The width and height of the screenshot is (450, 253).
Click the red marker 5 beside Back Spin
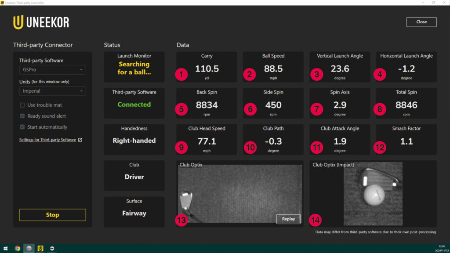point(181,110)
